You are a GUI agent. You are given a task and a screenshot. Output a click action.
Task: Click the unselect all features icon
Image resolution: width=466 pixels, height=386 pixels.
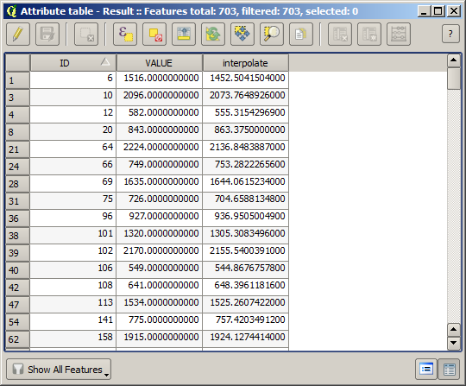pos(154,35)
